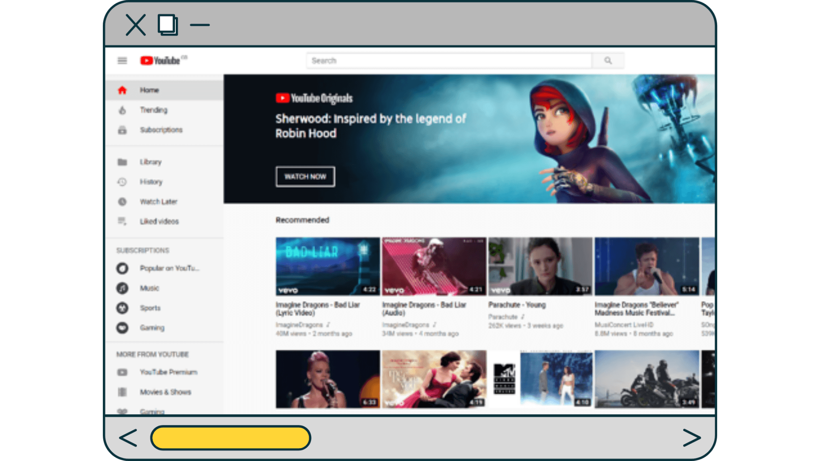Click Gaming avatar under Subscriptions

[x=122, y=328]
